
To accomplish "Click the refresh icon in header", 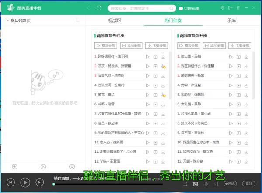I will click(99, 8).
